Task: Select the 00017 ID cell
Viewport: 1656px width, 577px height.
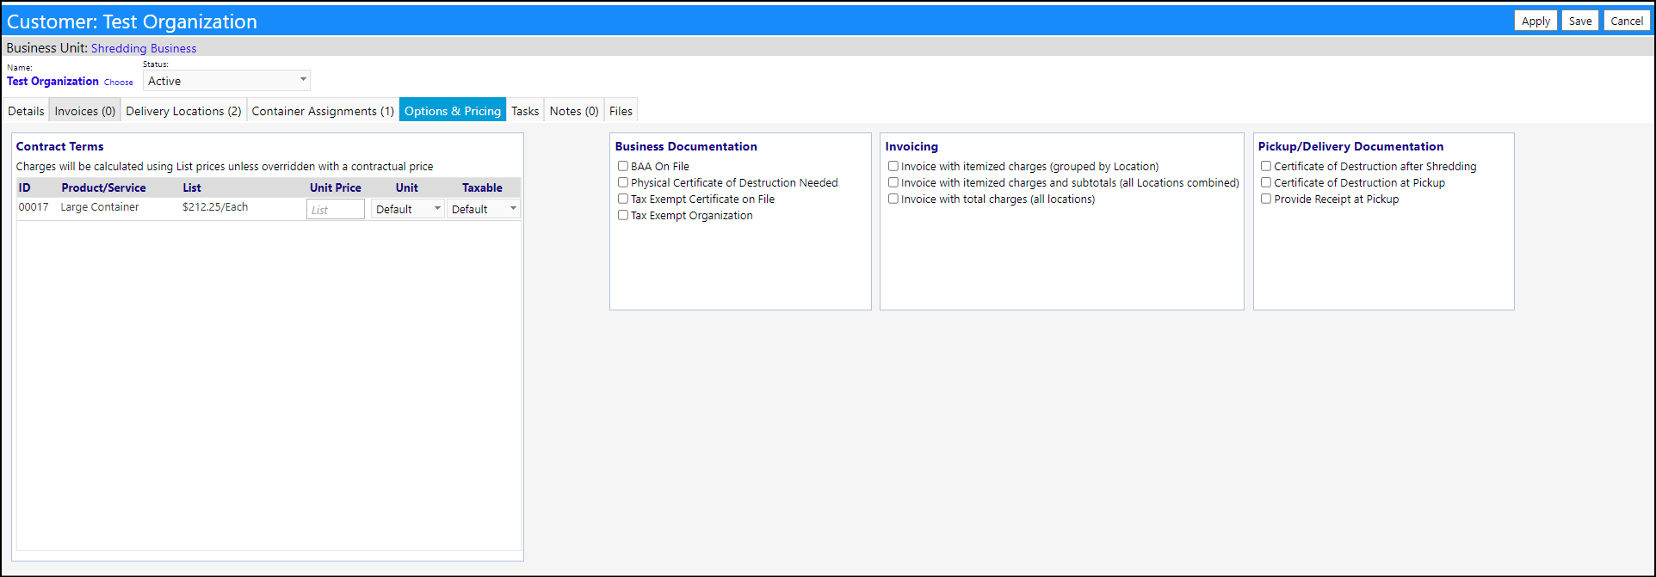Action: 34,207
